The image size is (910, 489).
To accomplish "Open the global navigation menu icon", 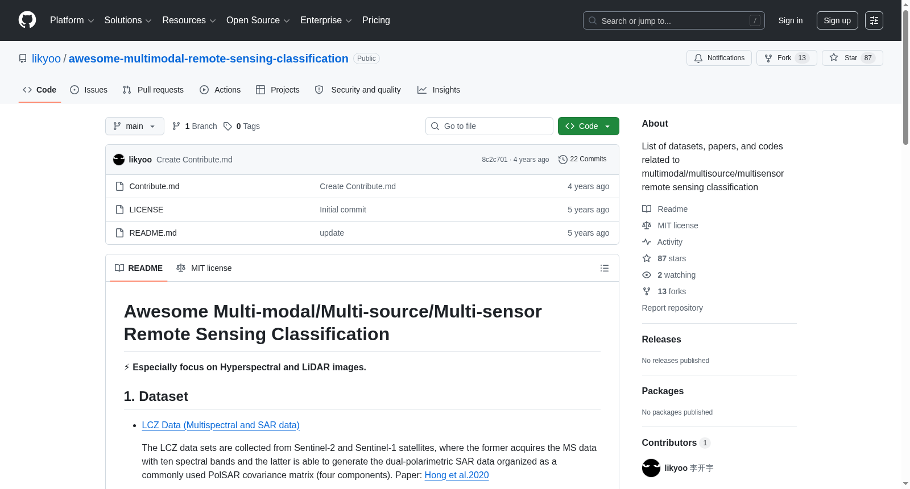I will 874,20.
